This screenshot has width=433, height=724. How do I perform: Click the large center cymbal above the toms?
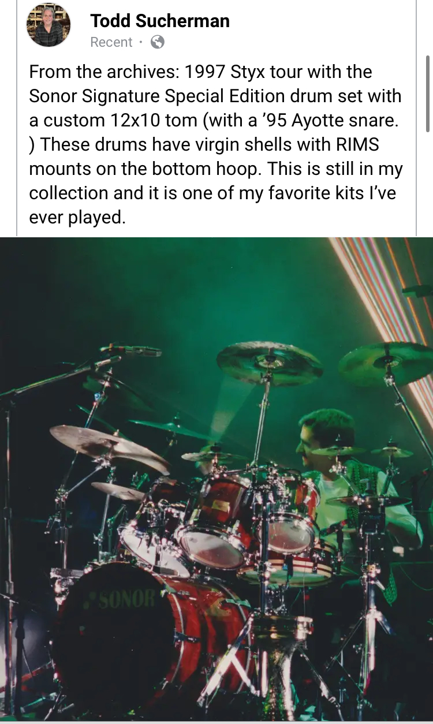tap(269, 363)
